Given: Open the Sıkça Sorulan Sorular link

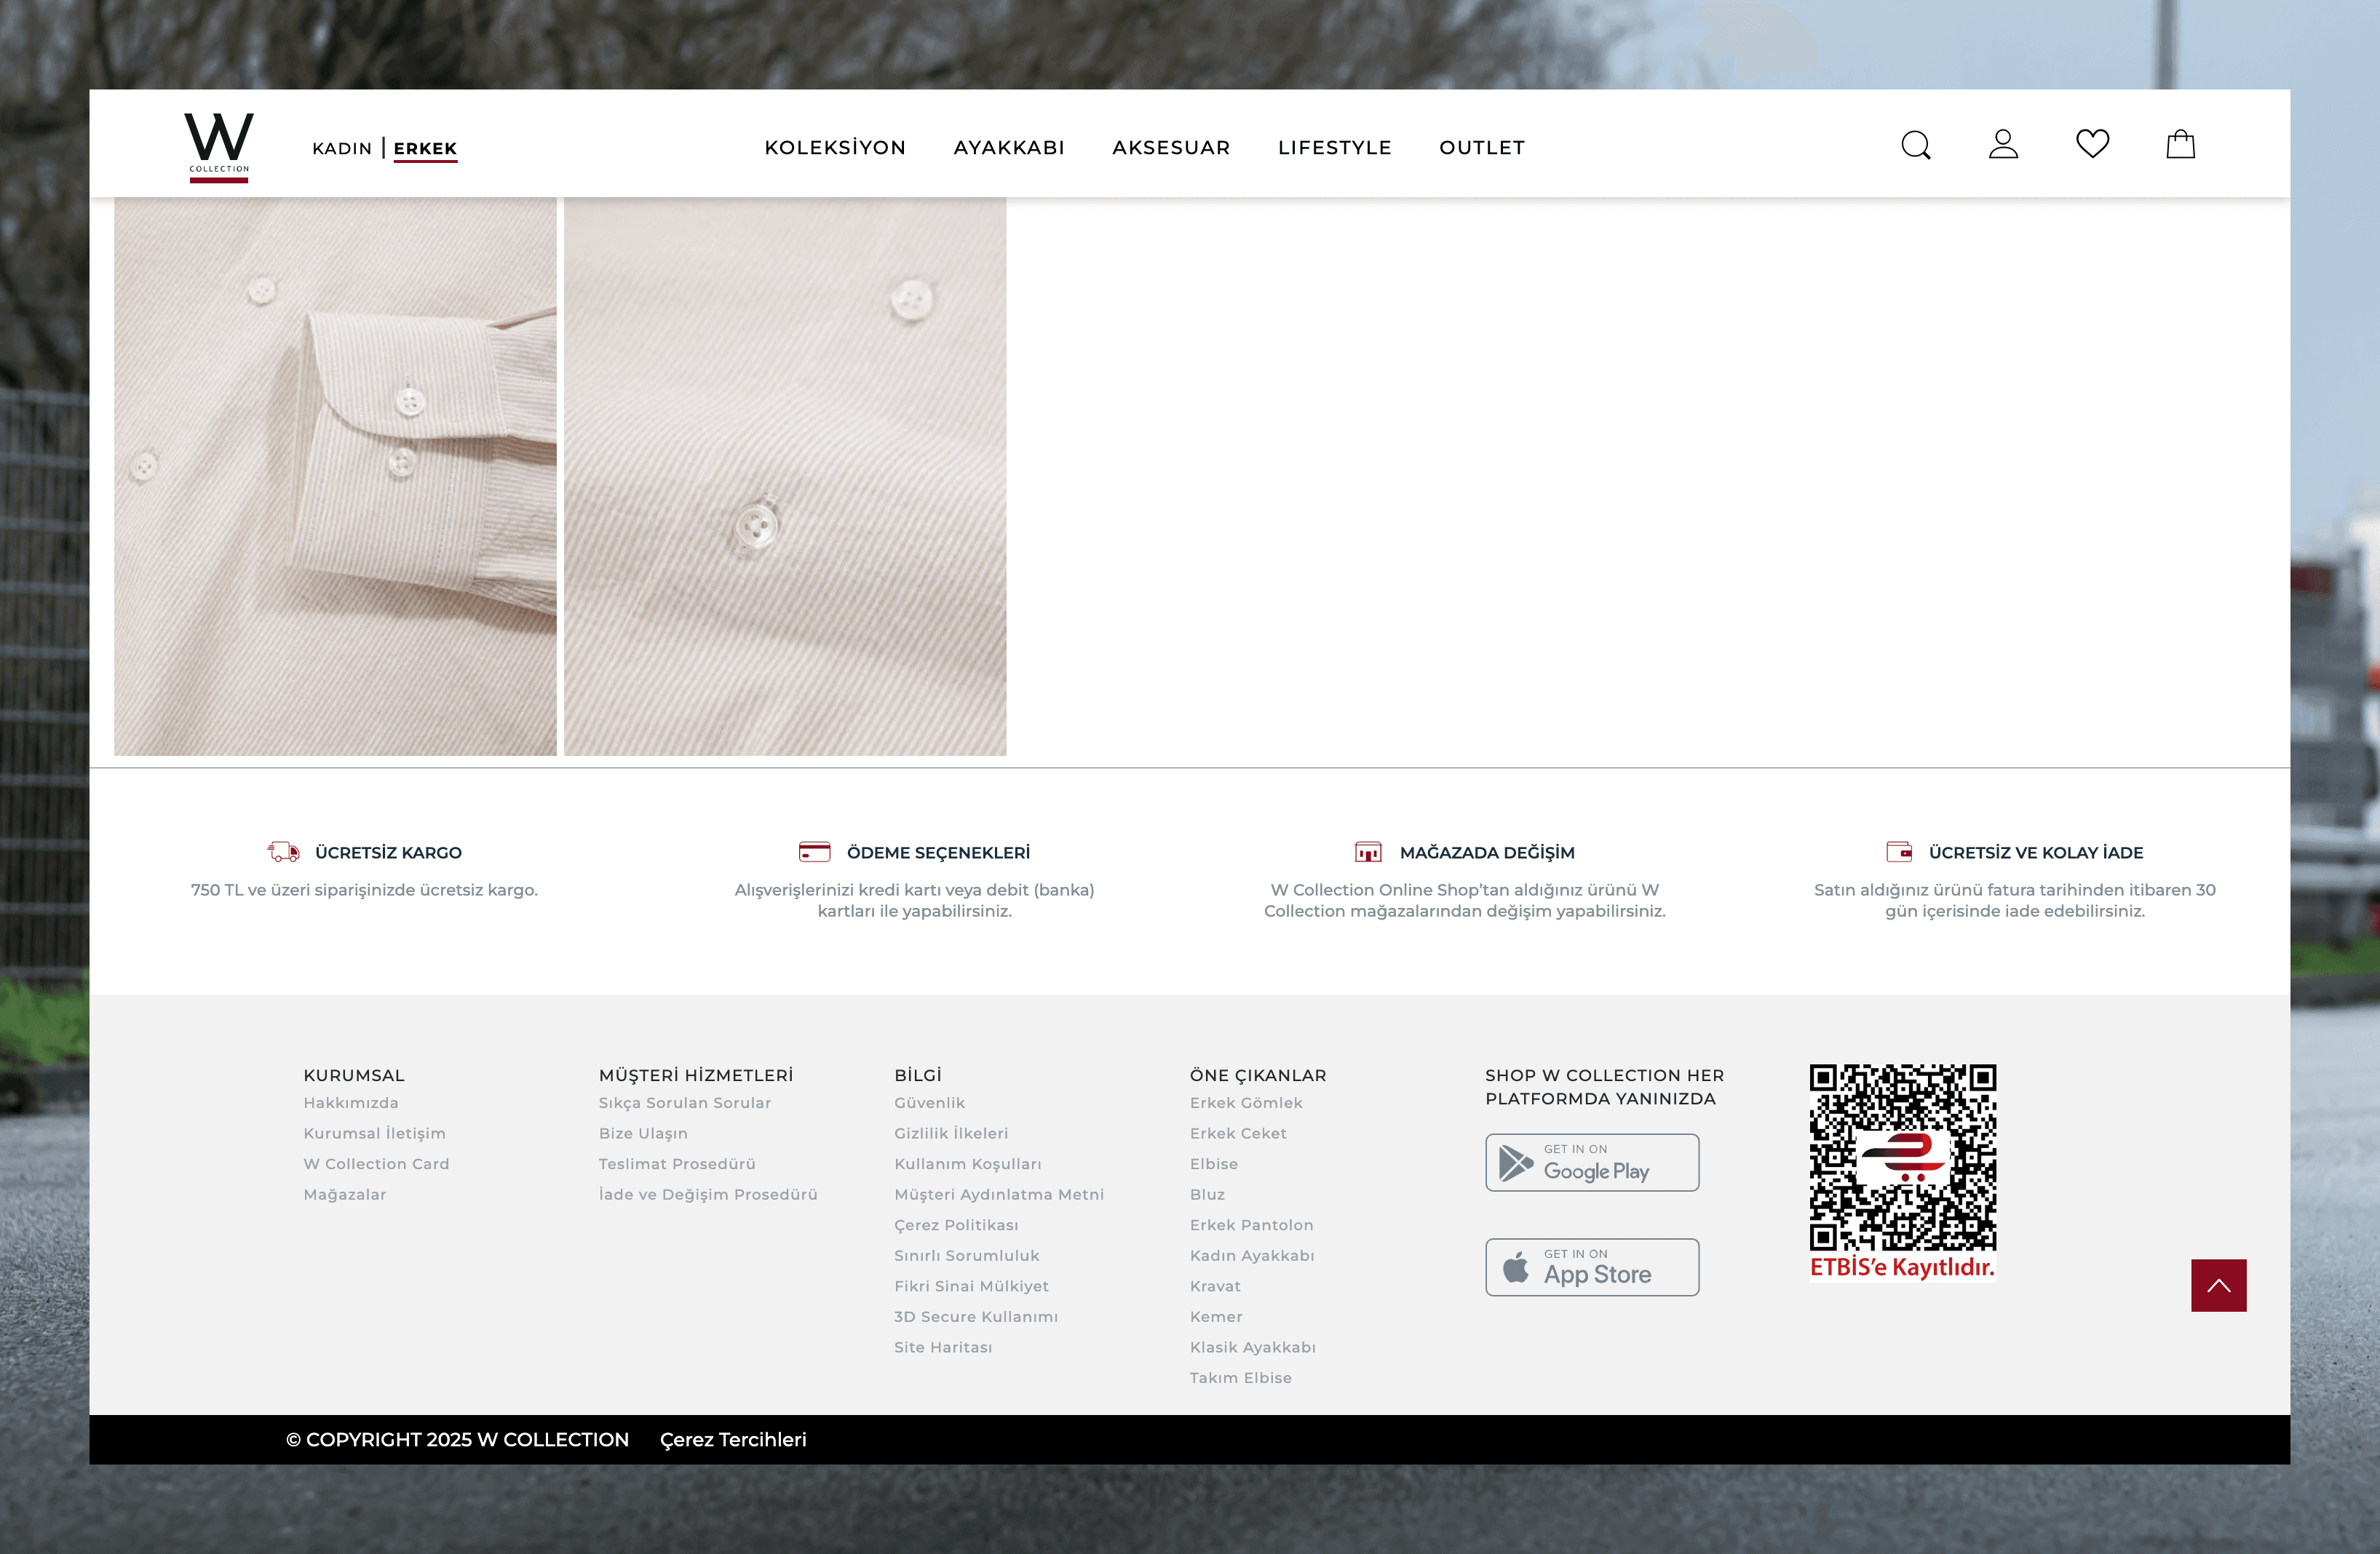Looking at the screenshot, I should coord(685,1102).
